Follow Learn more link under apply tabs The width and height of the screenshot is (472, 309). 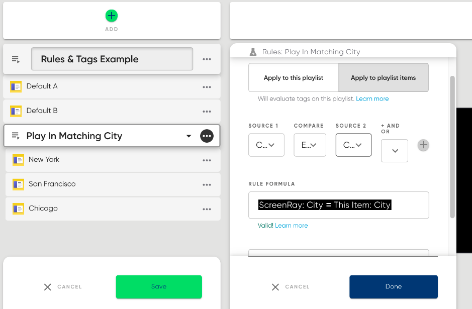[372, 98]
